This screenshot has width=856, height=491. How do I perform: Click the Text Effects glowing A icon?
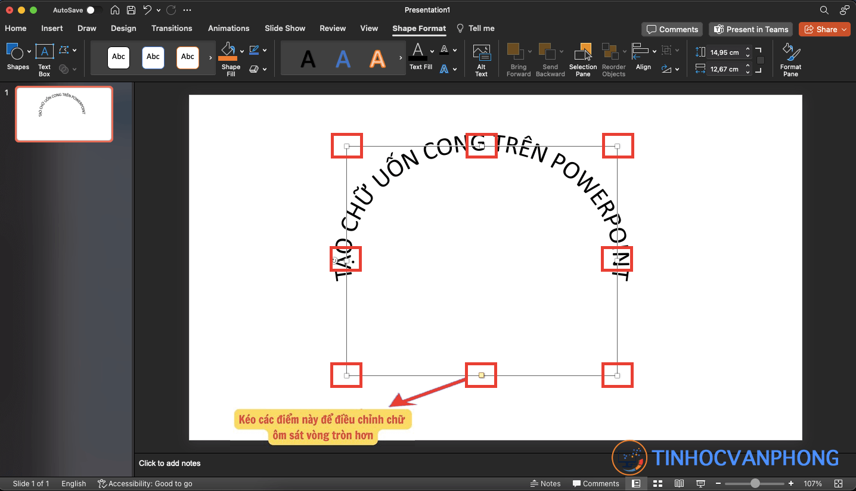coord(444,69)
